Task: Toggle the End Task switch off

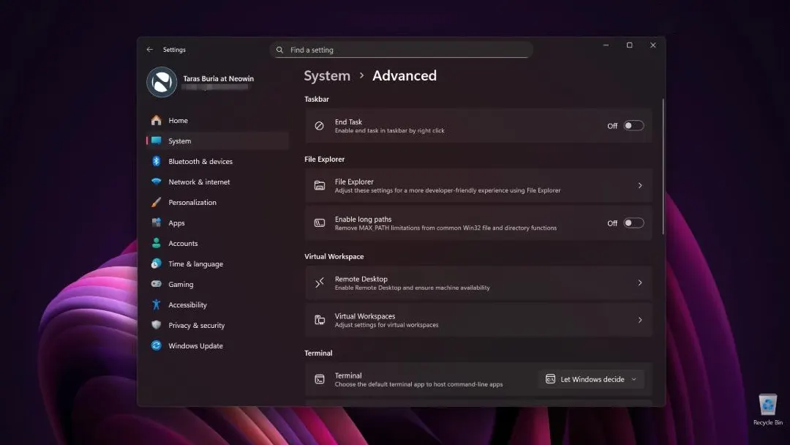Action: point(633,125)
